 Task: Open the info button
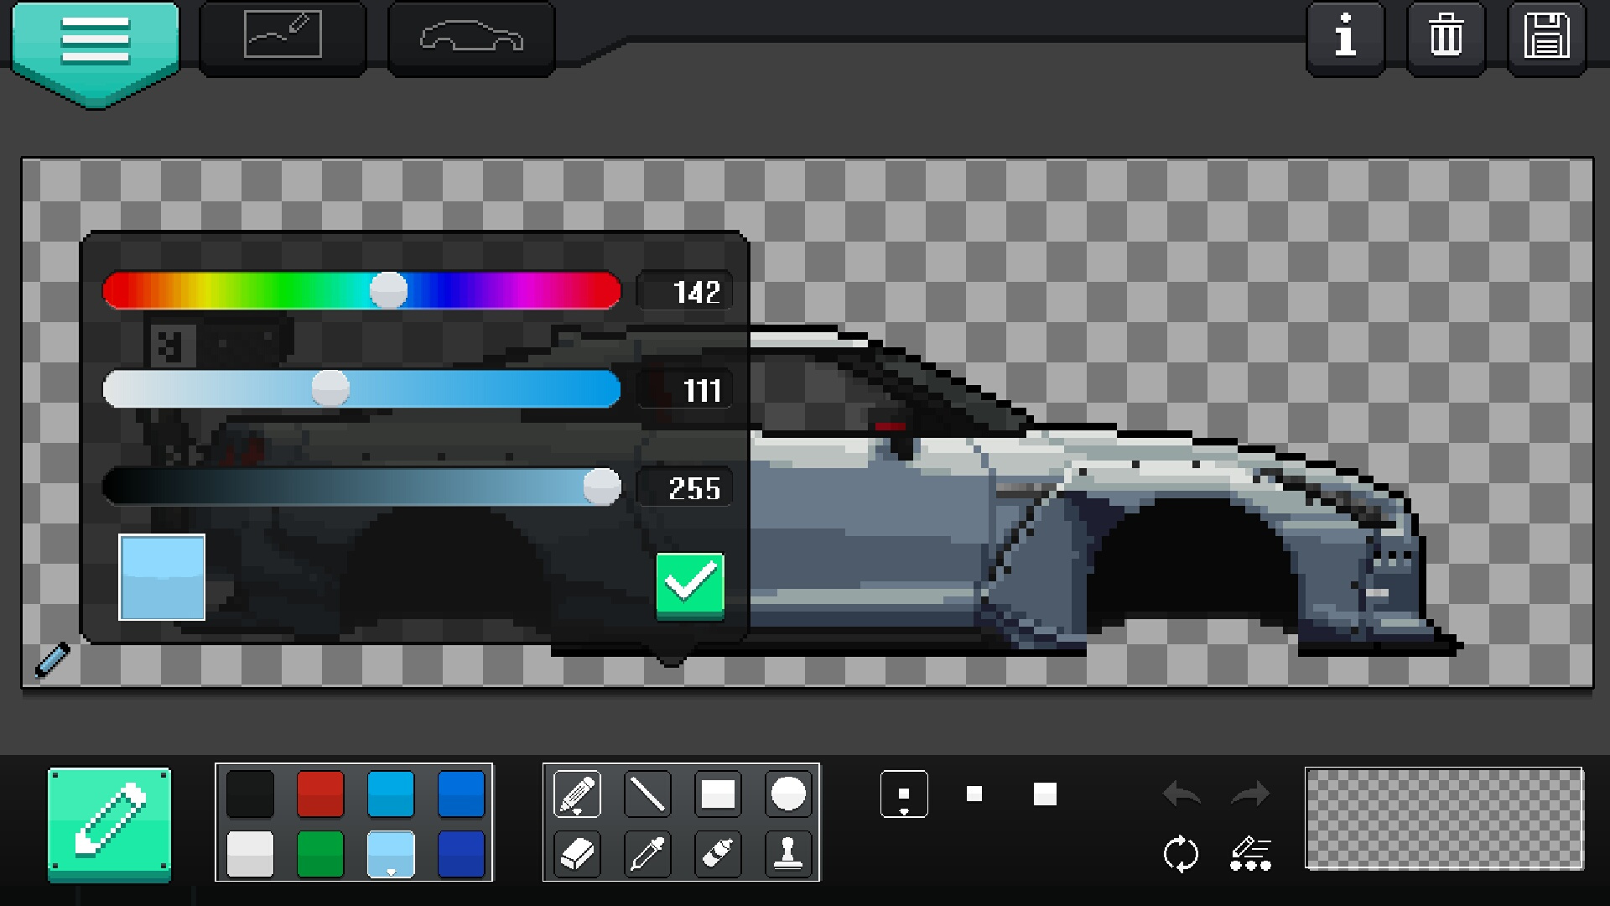tap(1345, 38)
